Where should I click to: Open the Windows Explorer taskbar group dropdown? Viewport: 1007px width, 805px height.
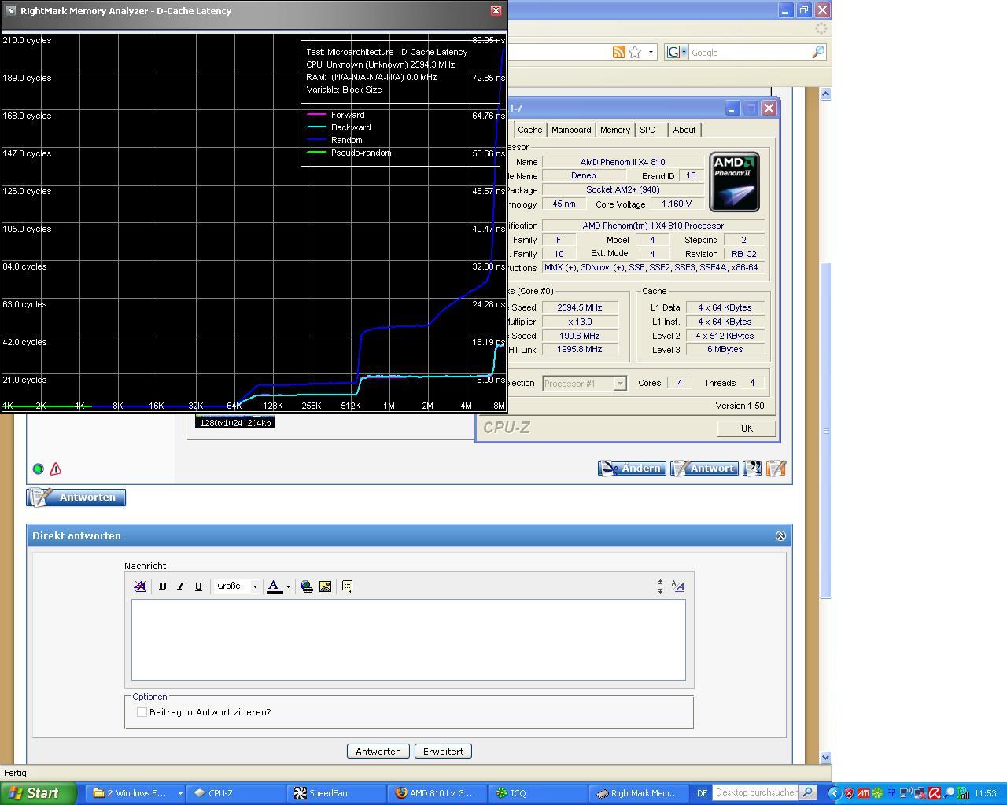[x=179, y=793]
